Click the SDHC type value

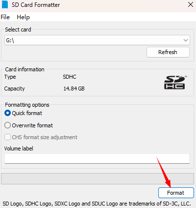point(70,77)
